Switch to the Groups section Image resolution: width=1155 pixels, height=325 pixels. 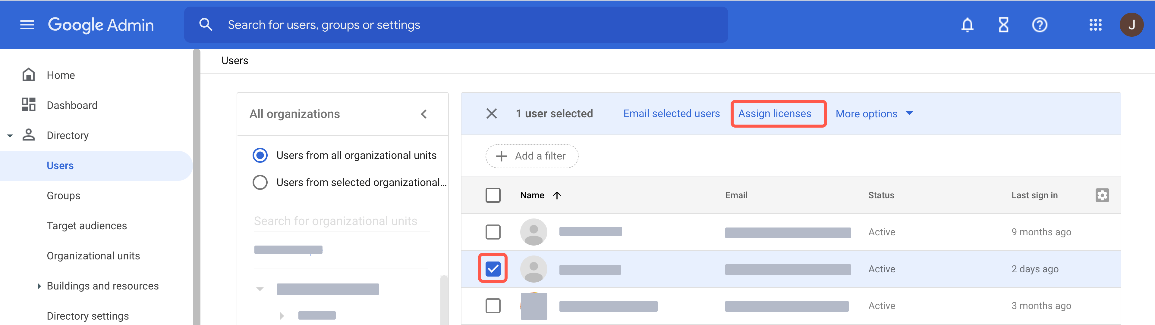coord(63,195)
